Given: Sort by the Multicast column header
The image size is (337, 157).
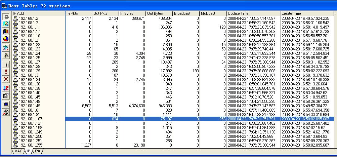Looking at the screenshot, I should (x=213, y=13).
